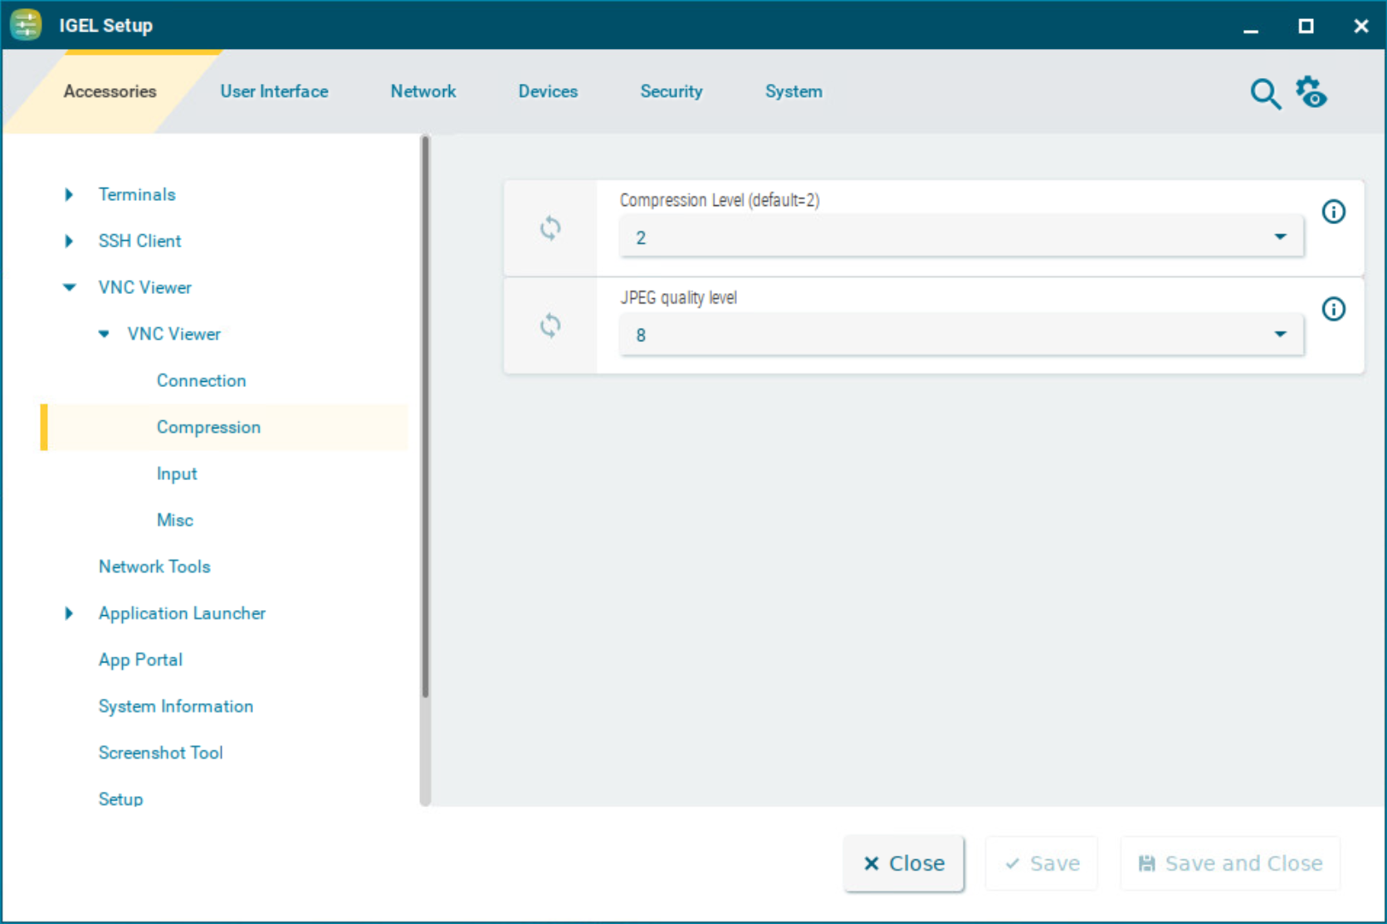Expand the Terminals tree node

69,194
